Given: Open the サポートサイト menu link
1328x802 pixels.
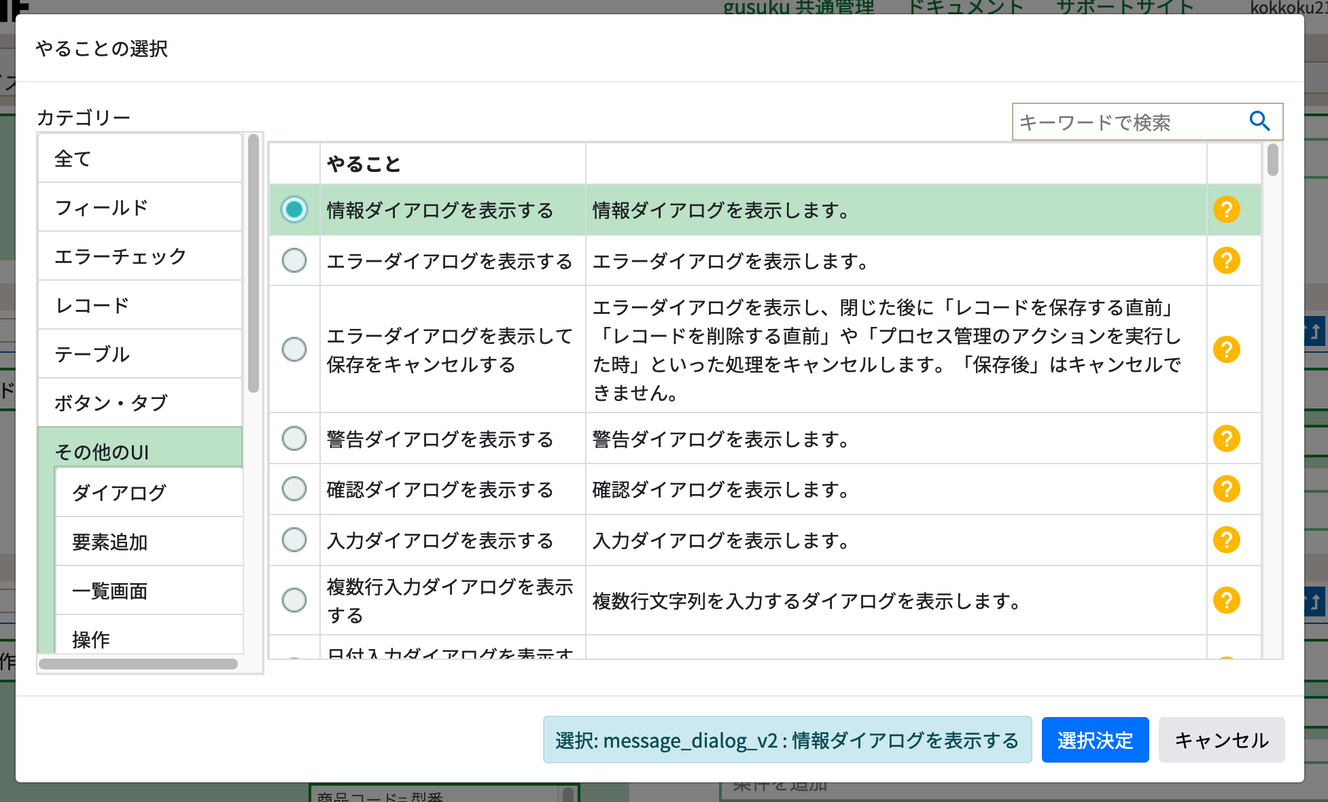Looking at the screenshot, I should pyautogui.click(x=1125, y=7).
